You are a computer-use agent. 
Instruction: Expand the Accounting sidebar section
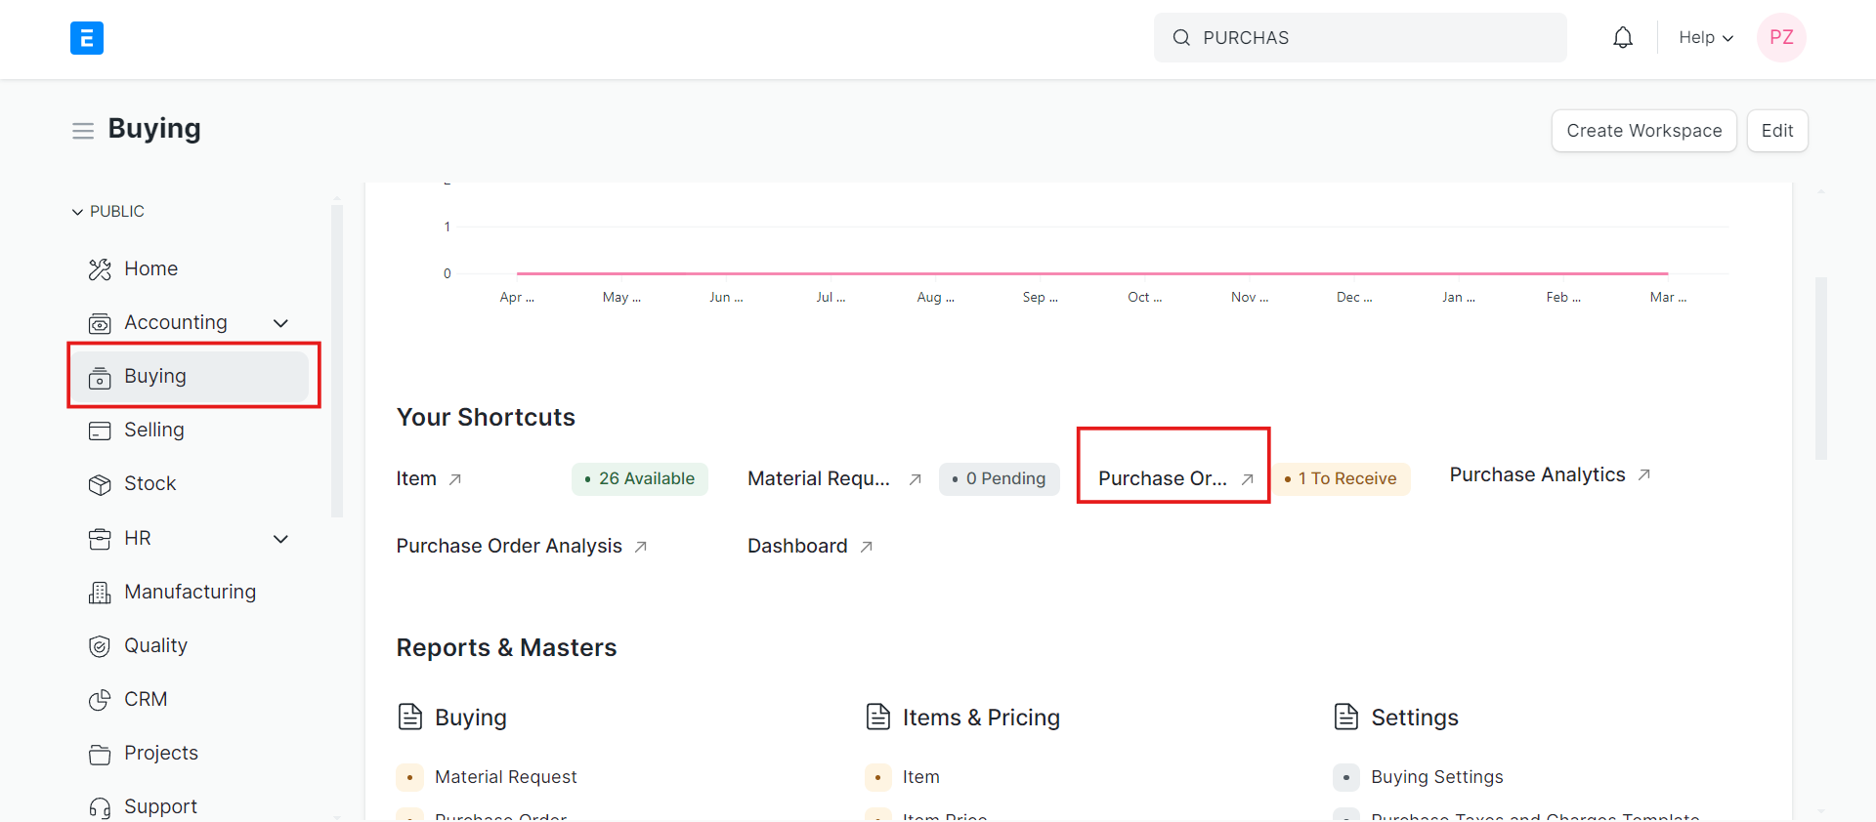coord(281,323)
